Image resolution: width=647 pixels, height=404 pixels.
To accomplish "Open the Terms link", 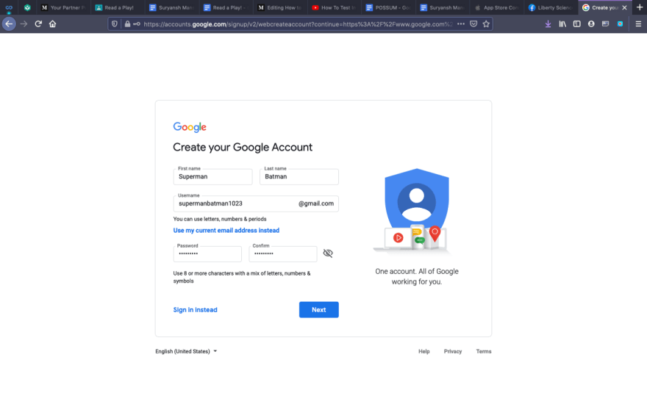I will tap(484, 351).
